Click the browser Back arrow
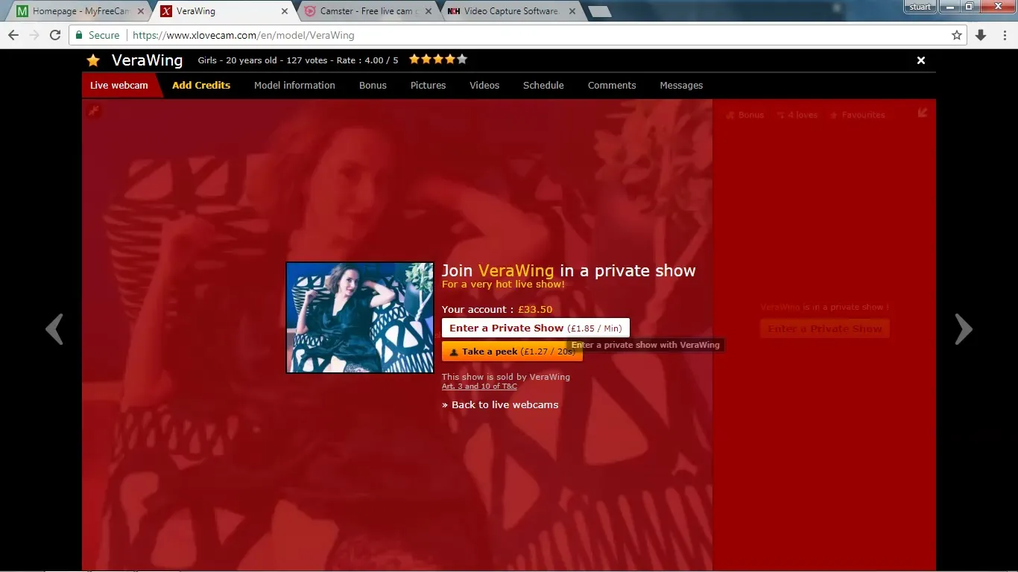Image resolution: width=1018 pixels, height=572 pixels. 13,35
